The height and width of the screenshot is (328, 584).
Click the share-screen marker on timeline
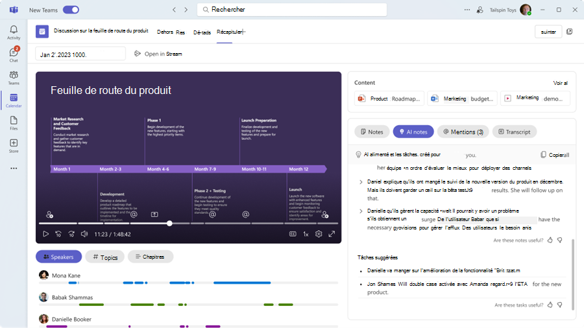pos(154,214)
